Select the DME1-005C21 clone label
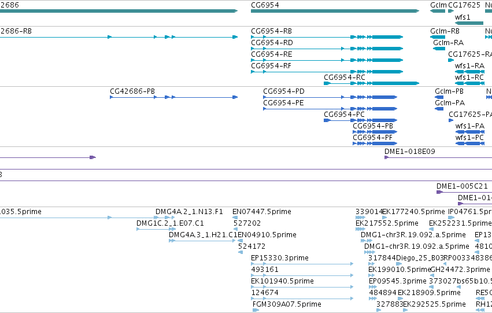Viewport: 492px width, 313px height. (x=462, y=186)
